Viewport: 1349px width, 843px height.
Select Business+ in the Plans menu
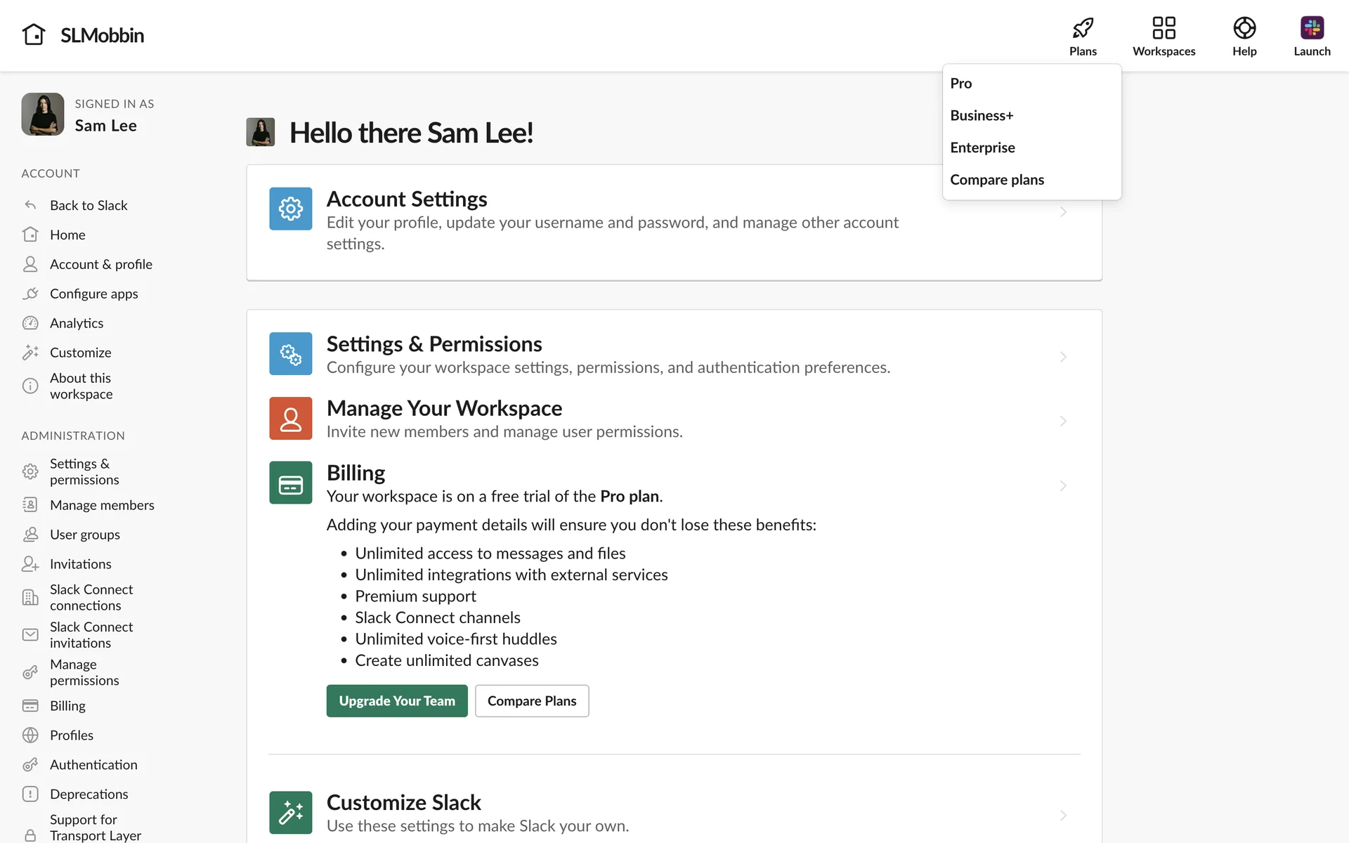coord(982,115)
